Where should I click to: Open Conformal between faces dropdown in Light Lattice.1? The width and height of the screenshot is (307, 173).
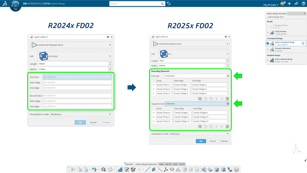110,45
